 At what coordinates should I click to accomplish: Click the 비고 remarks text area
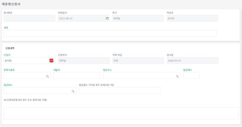pos(121,113)
